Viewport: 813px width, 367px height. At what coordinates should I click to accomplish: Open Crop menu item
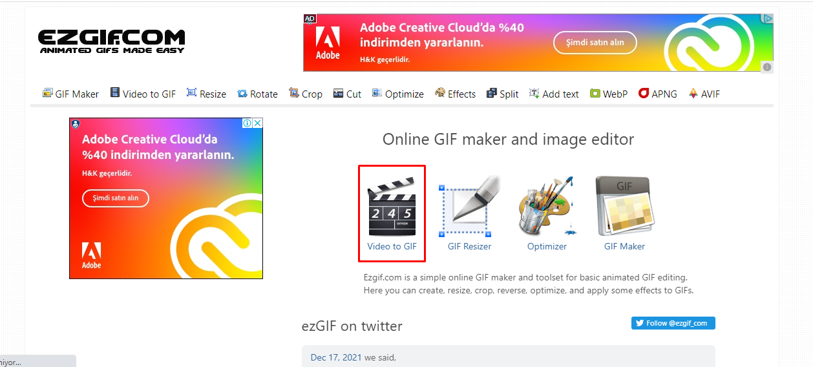coord(306,94)
